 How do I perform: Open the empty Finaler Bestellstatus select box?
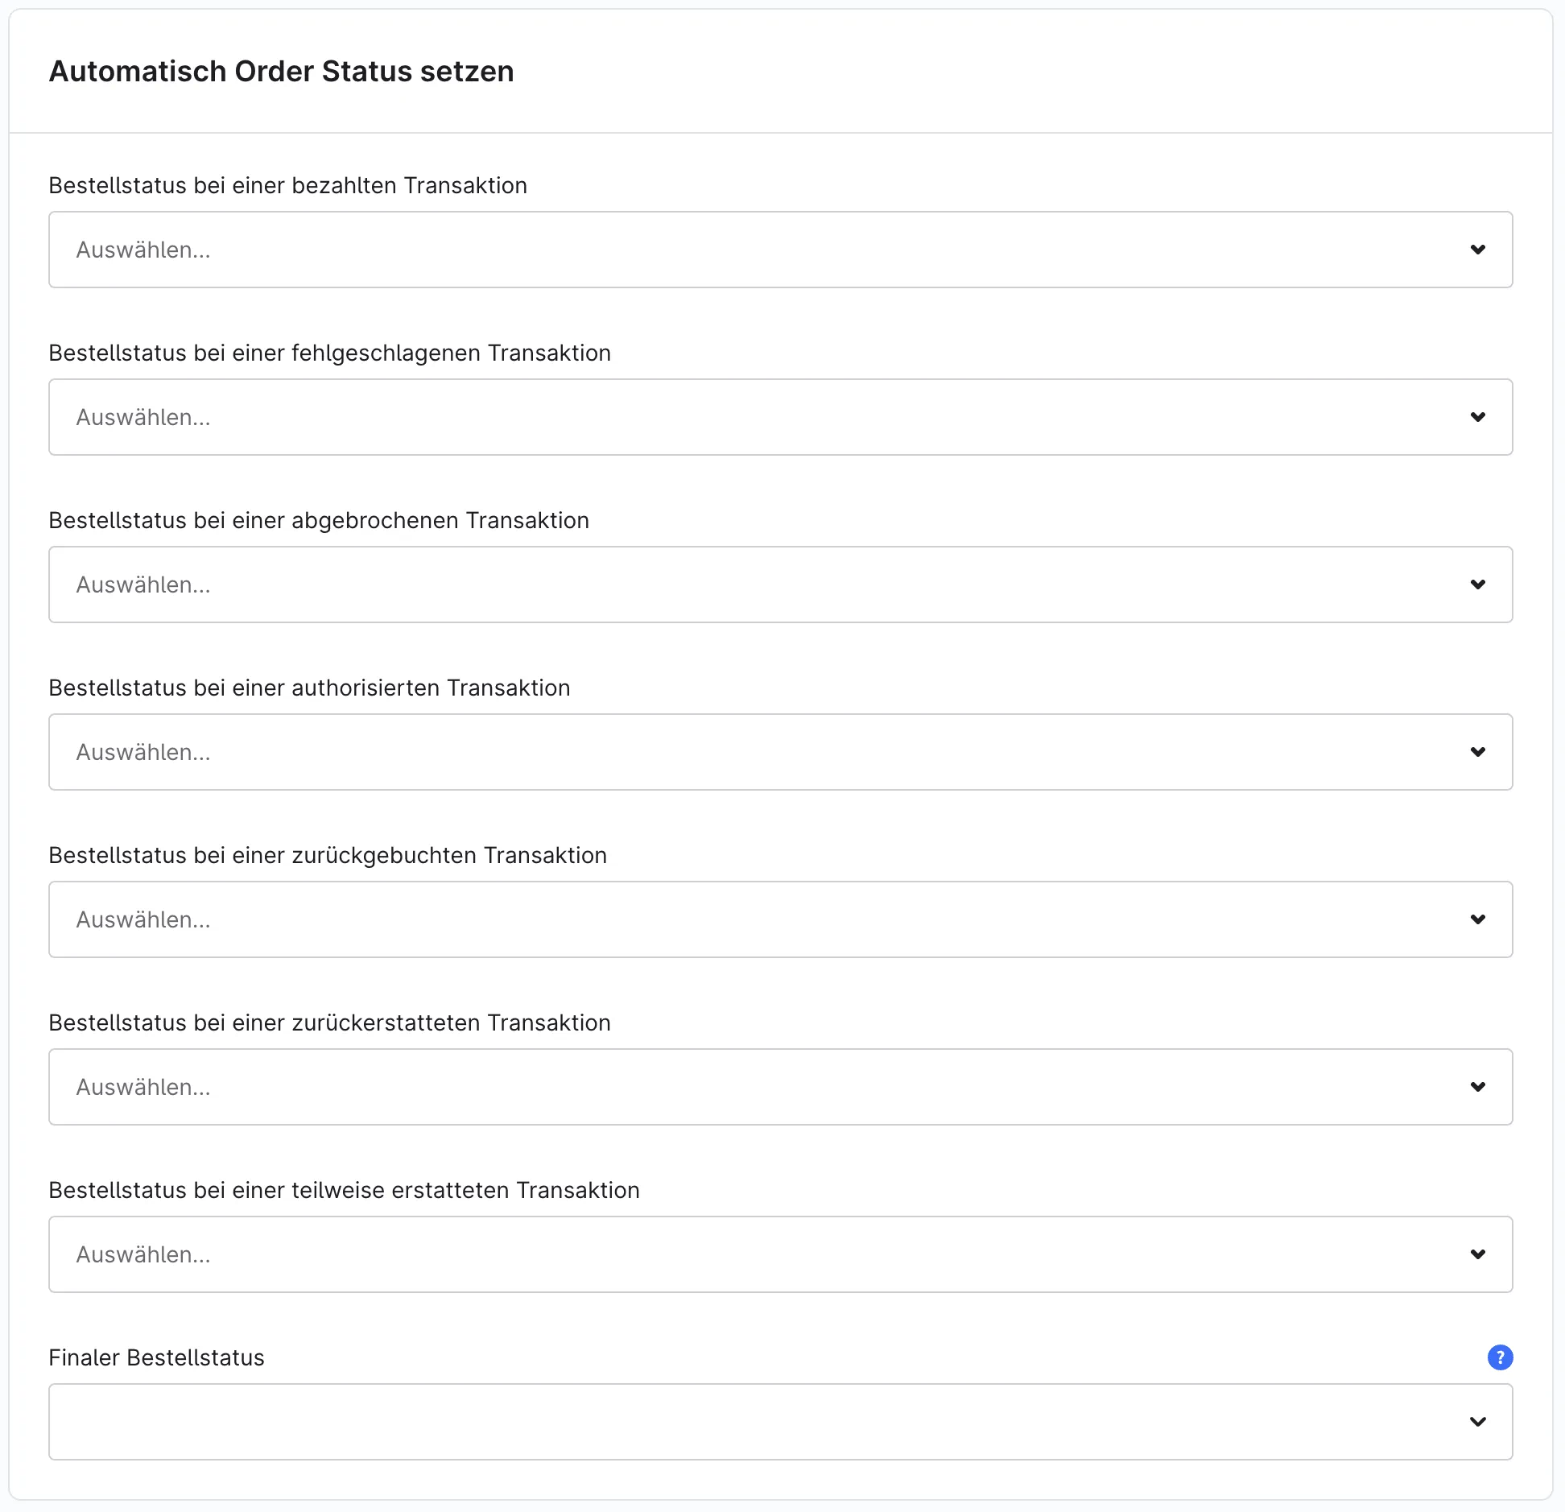tap(780, 1422)
